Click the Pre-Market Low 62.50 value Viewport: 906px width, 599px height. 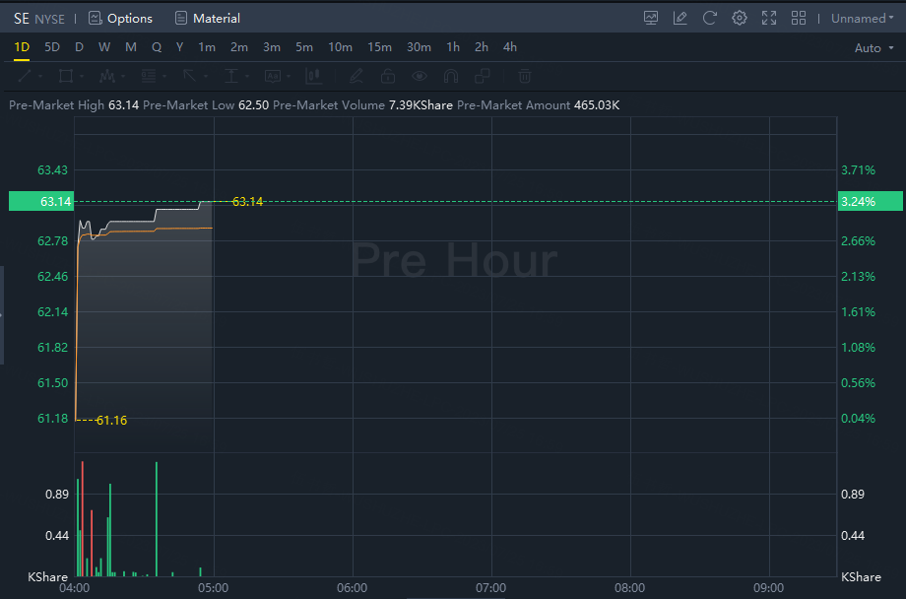coord(254,105)
